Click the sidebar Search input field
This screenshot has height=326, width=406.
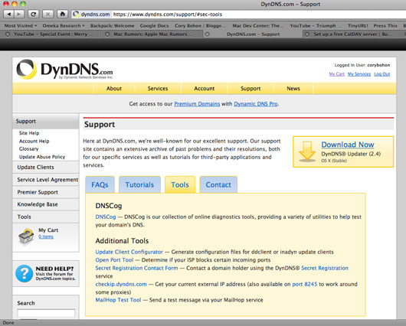46,313
